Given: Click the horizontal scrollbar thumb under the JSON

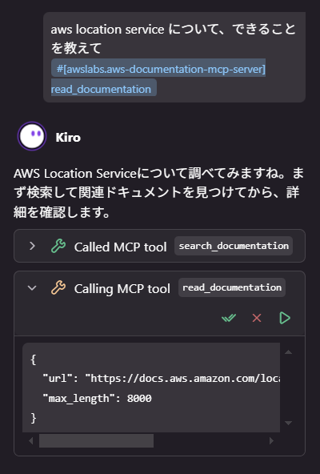Looking at the screenshot, I should 96,440.
